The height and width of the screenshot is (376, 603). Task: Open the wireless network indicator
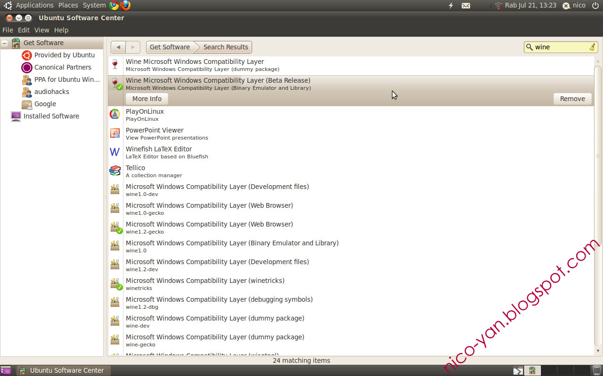498,6
